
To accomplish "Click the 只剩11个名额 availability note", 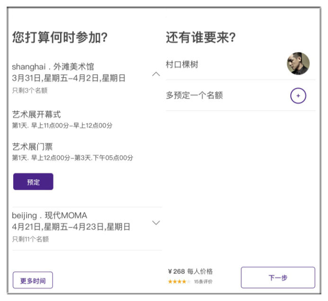I will tap(30, 239).
